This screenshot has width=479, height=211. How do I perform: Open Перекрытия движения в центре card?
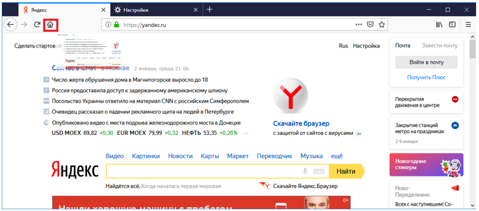click(427, 103)
